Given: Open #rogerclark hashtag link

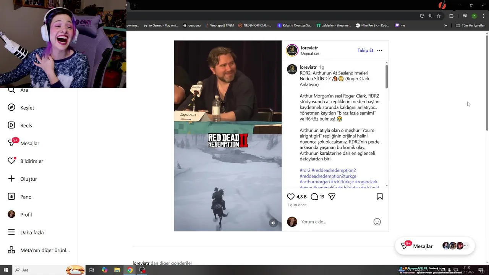Looking at the screenshot, I should [x=366, y=182].
